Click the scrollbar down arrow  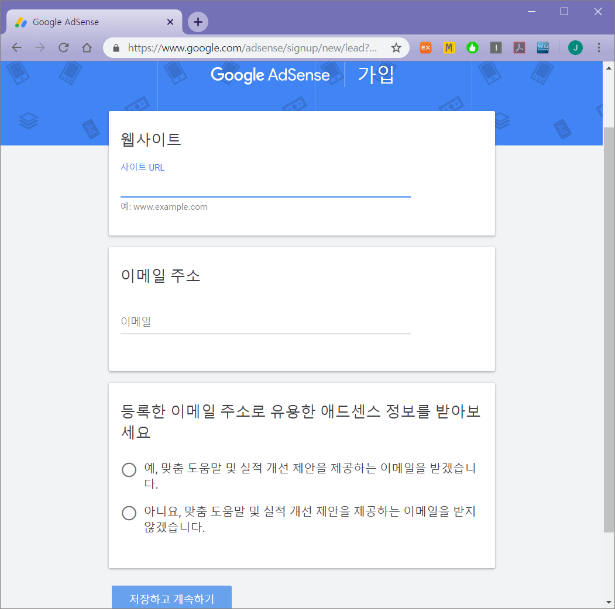tap(609, 602)
